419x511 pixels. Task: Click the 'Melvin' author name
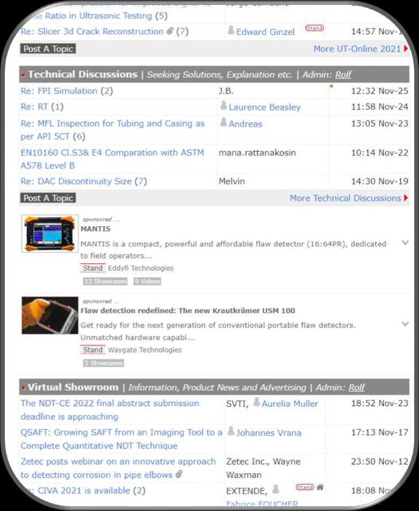[x=231, y=181]
